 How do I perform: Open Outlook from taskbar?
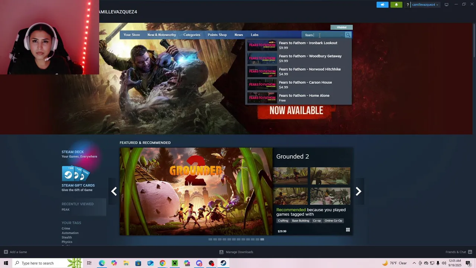point(150,263)
